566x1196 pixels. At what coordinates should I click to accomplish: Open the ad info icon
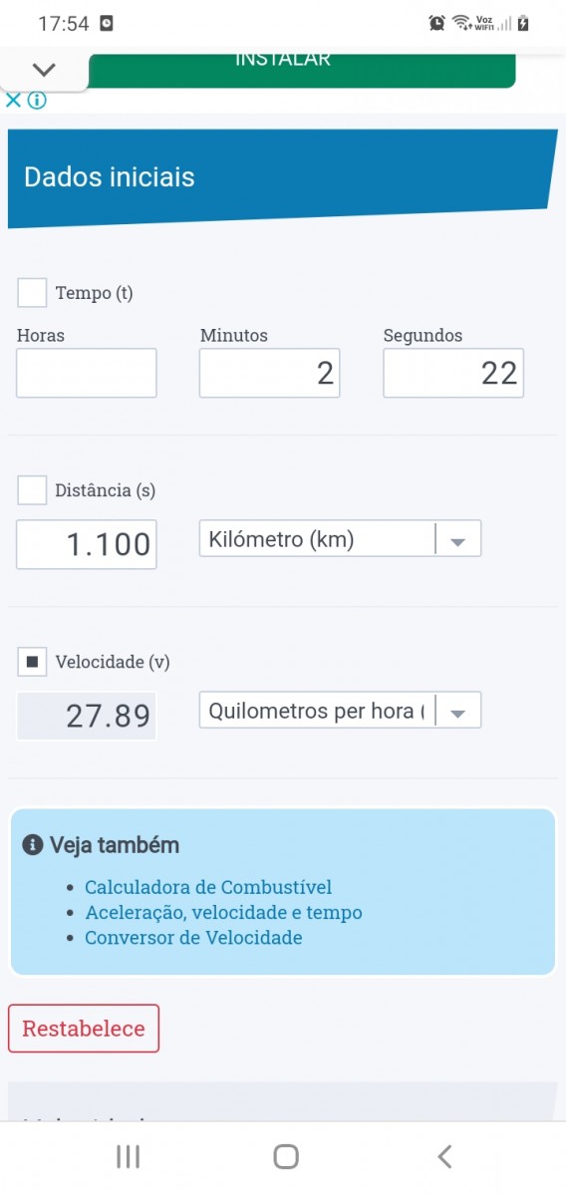coord(37,100)
